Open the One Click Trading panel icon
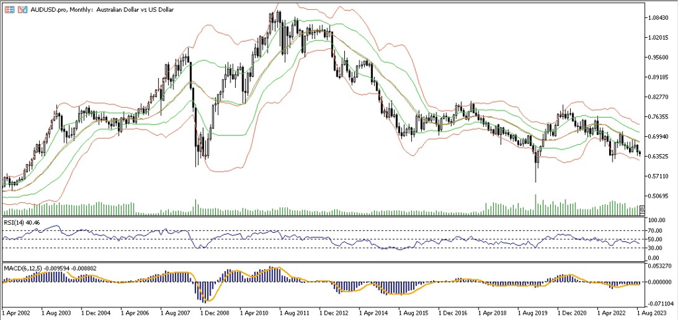Image resolution: width=678 pixels, height=320 pixels. pos(8,11)
